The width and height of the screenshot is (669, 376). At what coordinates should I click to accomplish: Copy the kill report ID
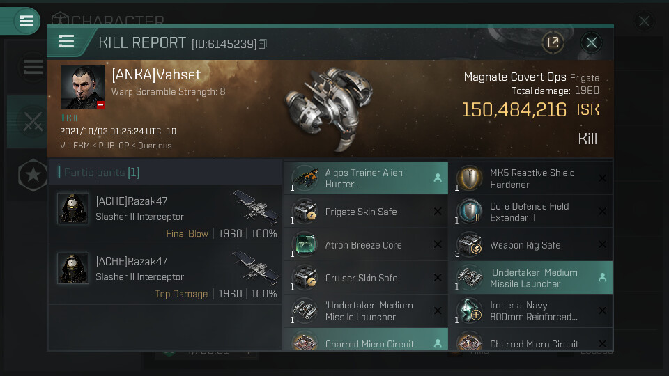point(263,44)
